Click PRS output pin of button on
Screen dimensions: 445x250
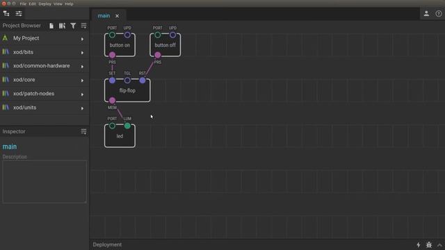click(112, 55)
